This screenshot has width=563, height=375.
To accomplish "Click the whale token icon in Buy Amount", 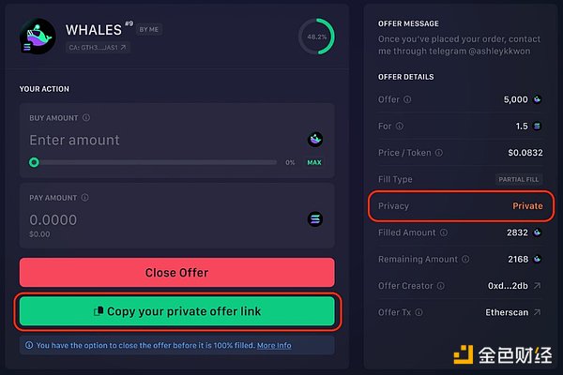I will pos(315,140).
